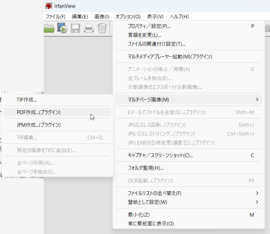Click disabled JPGロスレス回転...(プラグイン) entry

click(x=189, y=125)
